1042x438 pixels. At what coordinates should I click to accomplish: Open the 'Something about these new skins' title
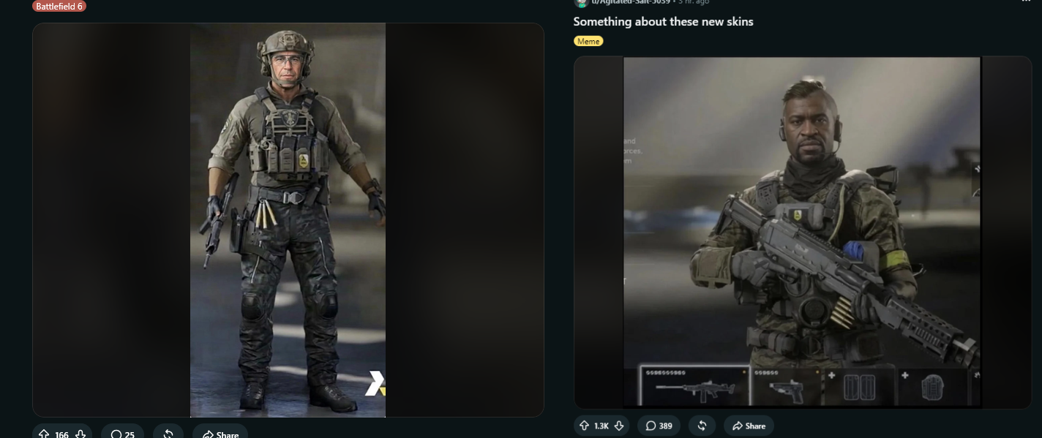pos(663,22)
